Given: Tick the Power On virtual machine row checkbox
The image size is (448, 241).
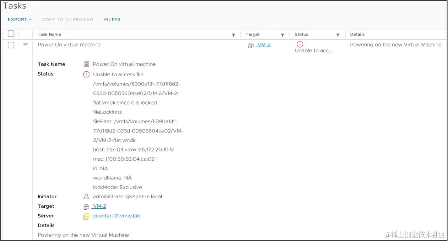Looking at the screenshot, I should click(11, 45).
